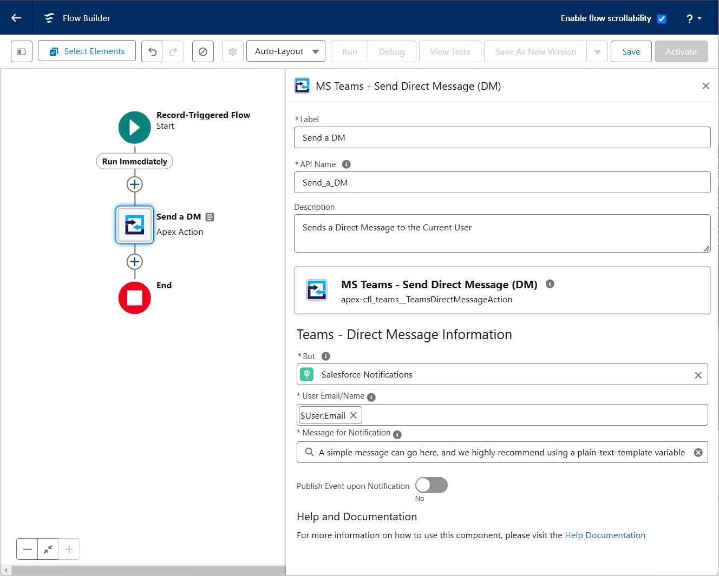Add element below Run Immediately

(x=135, y=184)
